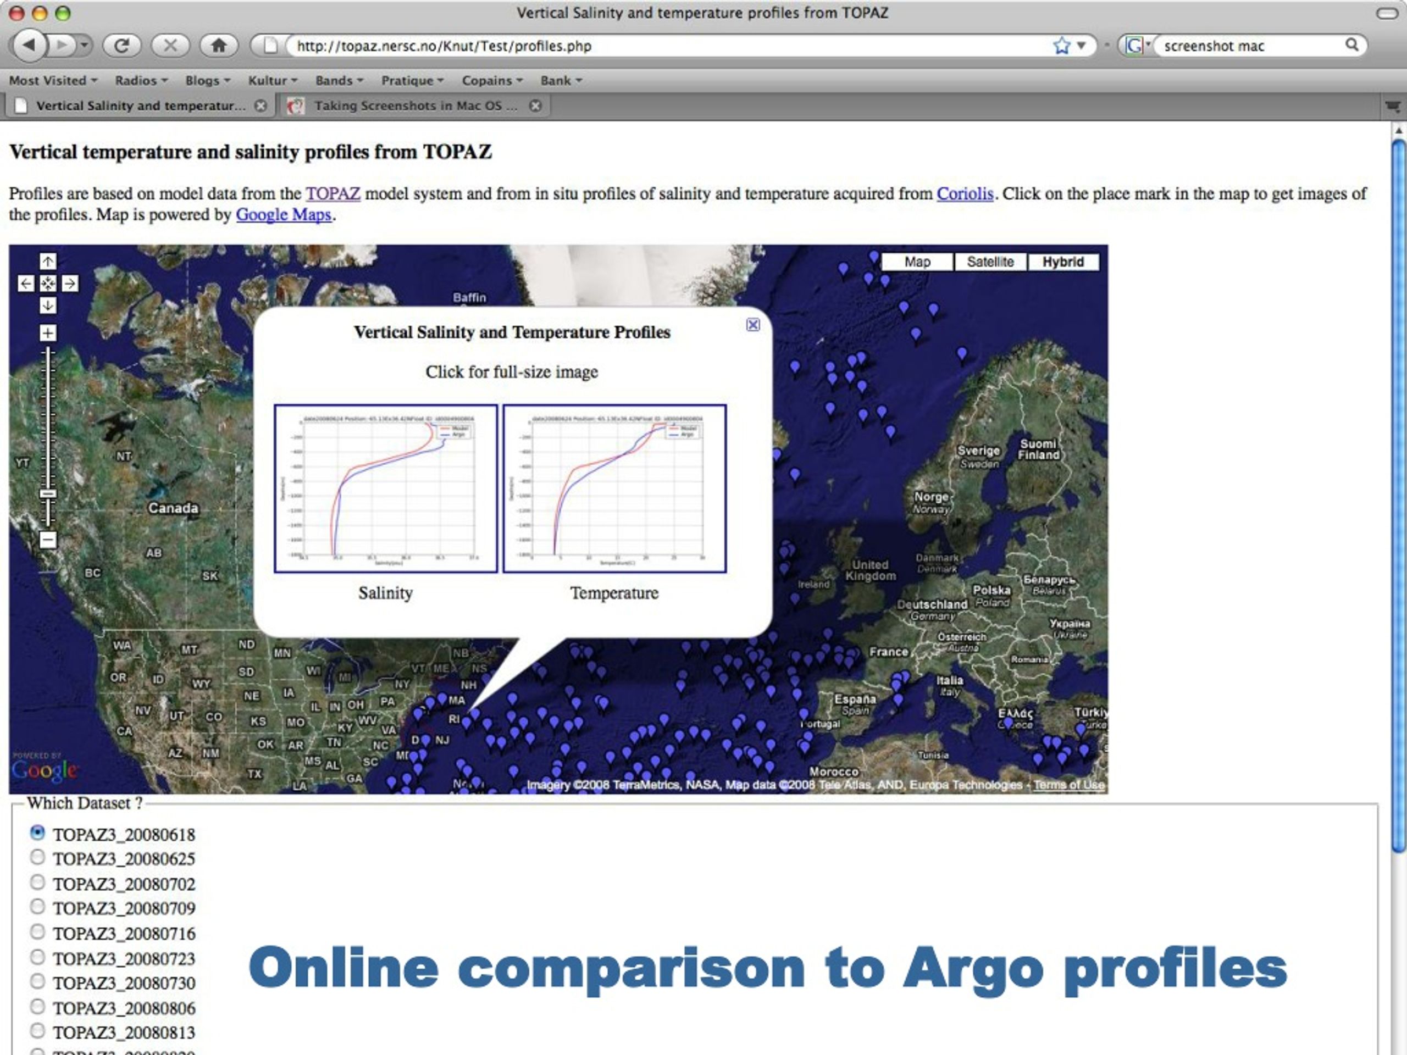Select dataset TOPAZ3_20080618
Viewport: 1407px width, 1055px height.
point(37,832)
